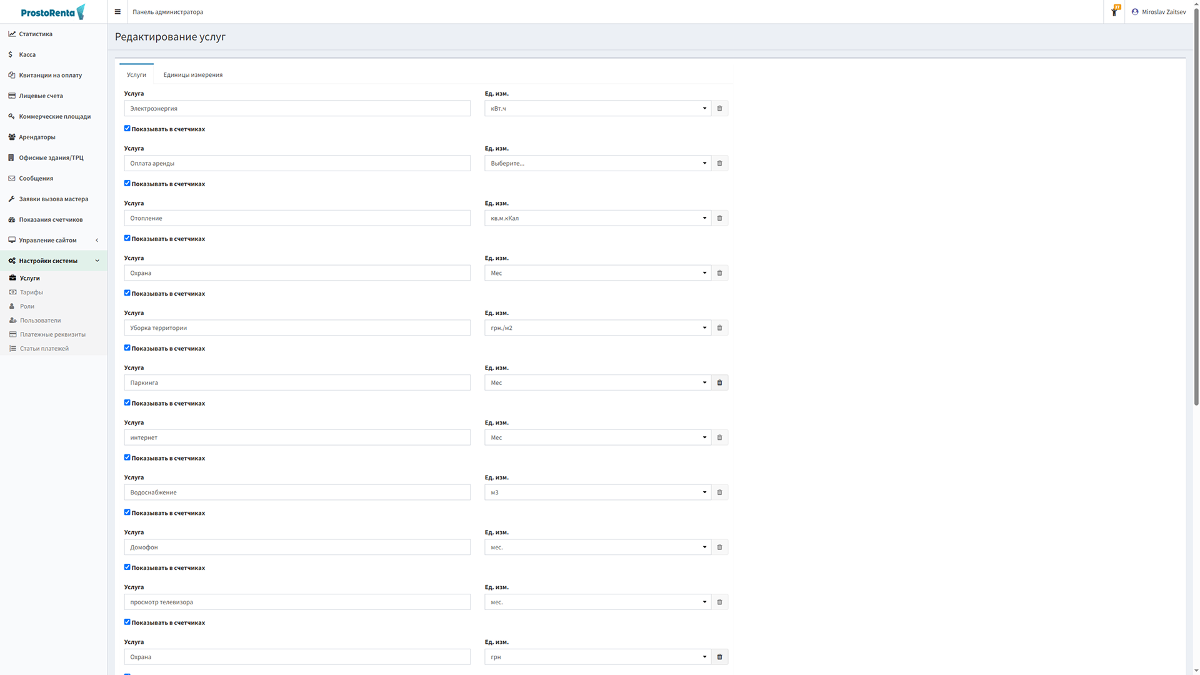Click trash icon next to Паркинга row
Viewport: 1200px width, 675px height.
719,382
